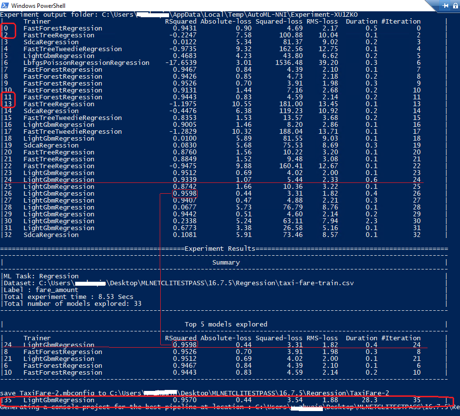The height and width of the screenshot is (416, 460).
Task: Click the "Windows PowerShell" window title
Action: pos(38,5)
